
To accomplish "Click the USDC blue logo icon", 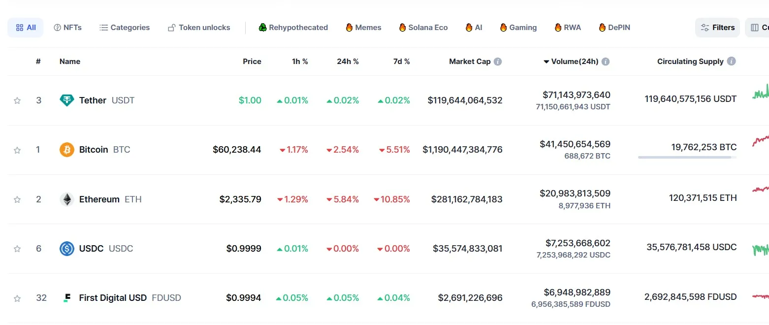I will 66,249.
